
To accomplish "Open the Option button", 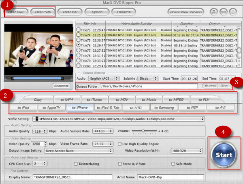I will (x=97, y=12).
